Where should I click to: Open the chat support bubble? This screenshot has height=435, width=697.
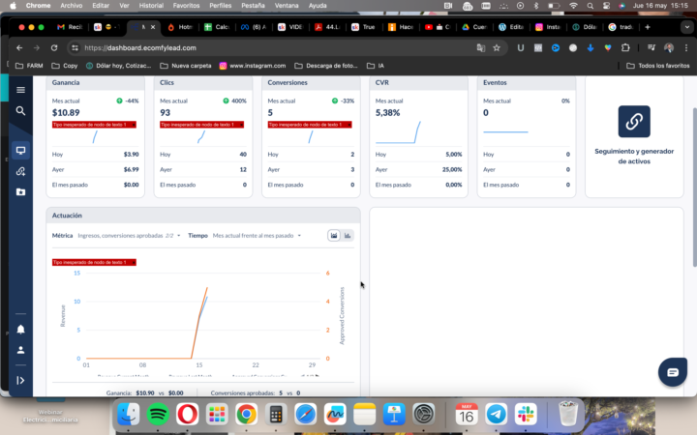673,372
